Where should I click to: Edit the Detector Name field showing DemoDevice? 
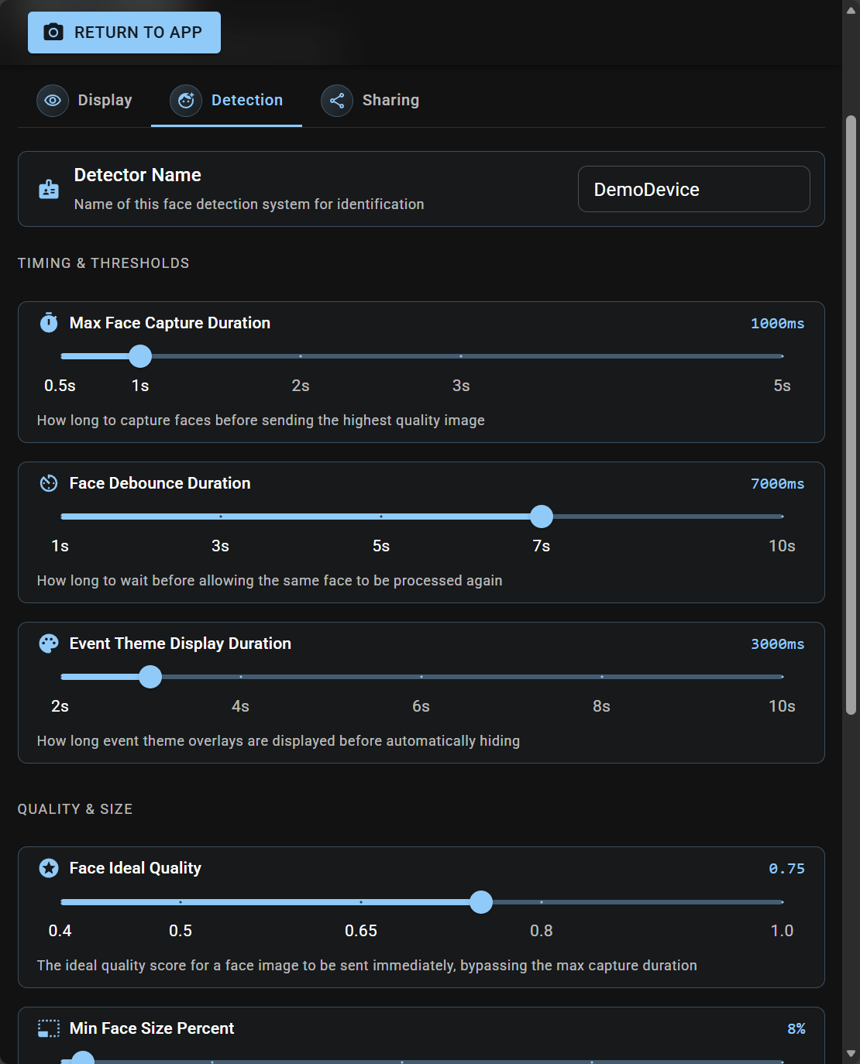(x=693, y=189)
